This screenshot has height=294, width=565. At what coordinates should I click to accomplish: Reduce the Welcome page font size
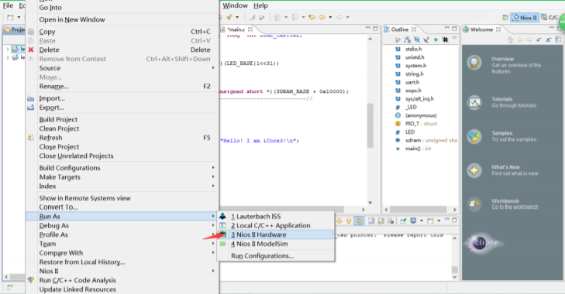[539, 39]
